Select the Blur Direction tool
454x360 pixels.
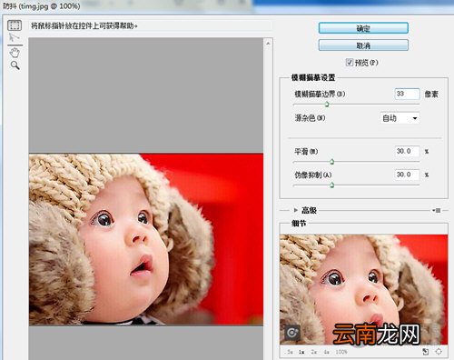pyautogui.click(x=14, y=37)
